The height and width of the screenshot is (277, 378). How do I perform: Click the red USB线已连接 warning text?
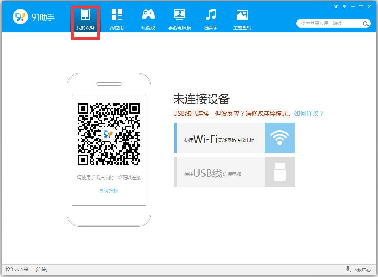tap(233, 113)
